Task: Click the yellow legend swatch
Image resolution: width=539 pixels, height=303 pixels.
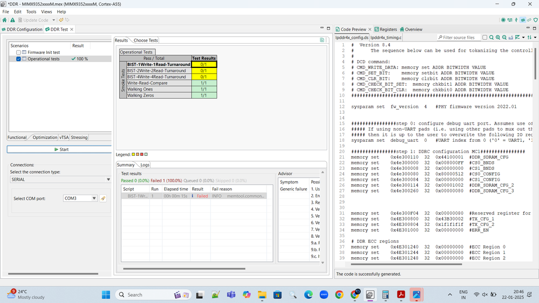Action: tap(133, 155)
